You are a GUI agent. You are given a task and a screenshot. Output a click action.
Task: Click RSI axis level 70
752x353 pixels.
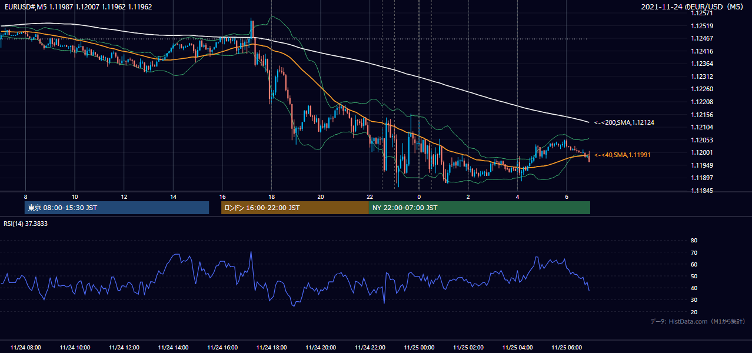(694, 252)
